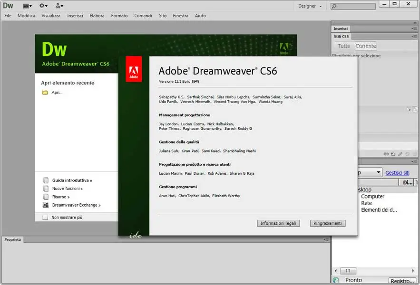
Task: Click the set-properties-only icon in CSS panel
Action: 415,109
